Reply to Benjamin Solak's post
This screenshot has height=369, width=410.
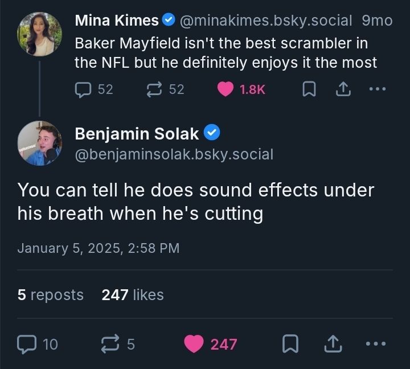(x=27, y=343)
